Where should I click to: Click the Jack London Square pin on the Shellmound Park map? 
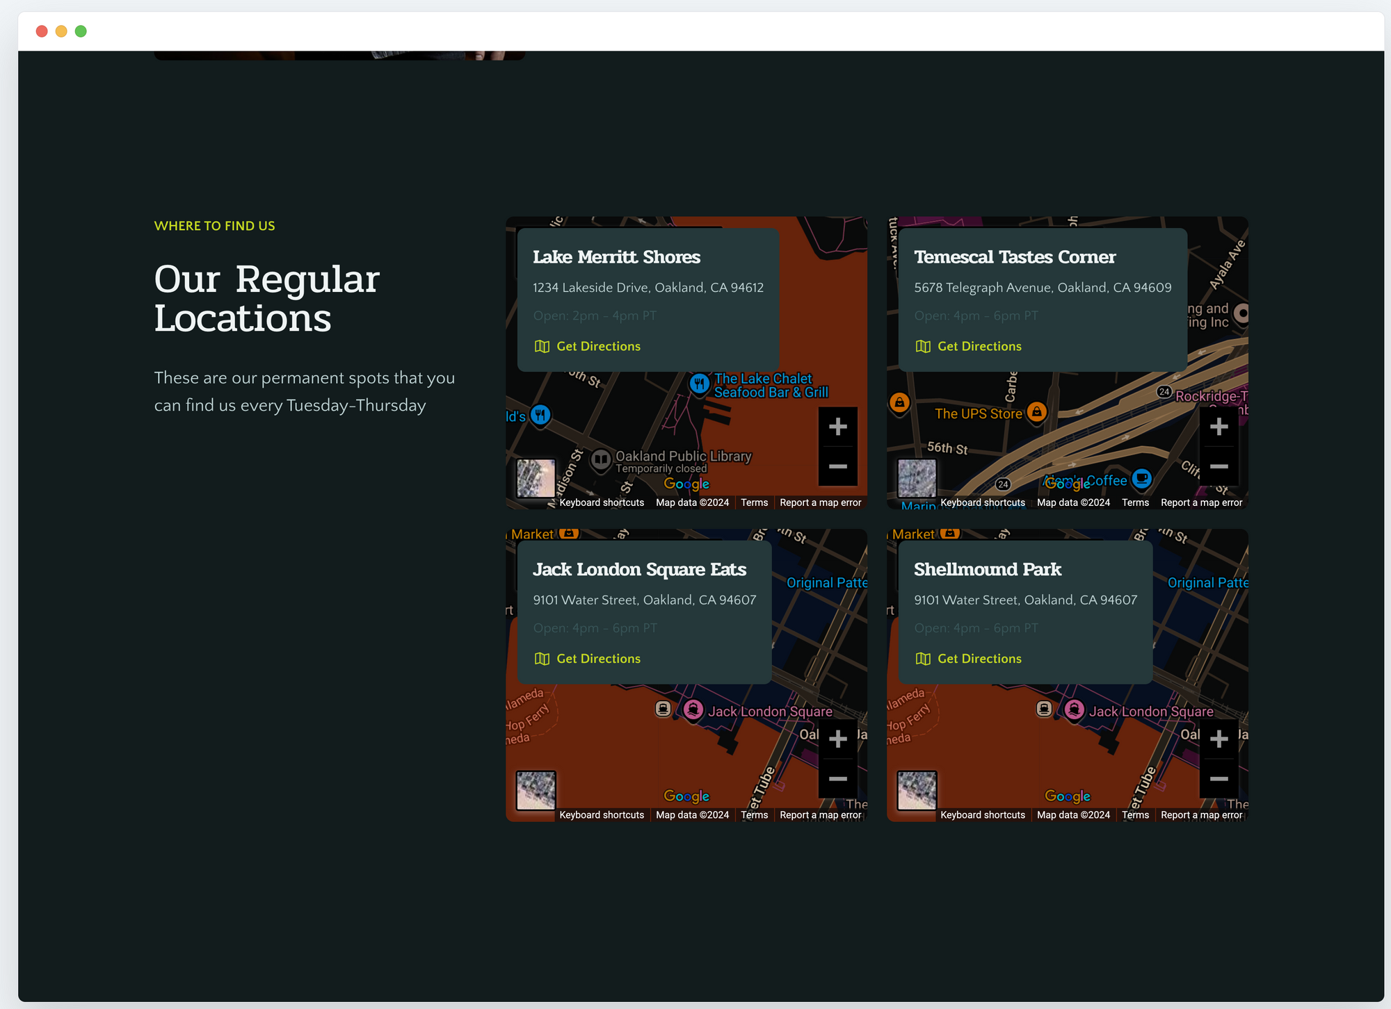point(1074,710)
